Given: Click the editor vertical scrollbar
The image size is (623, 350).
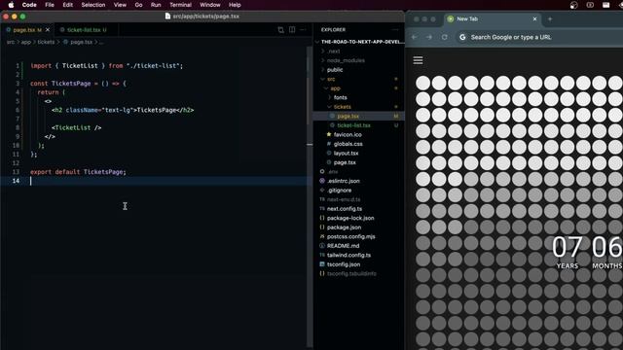Looking at the screenshot, I should point(310,197).
